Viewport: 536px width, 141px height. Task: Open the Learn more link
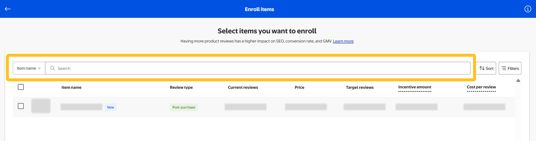click(x=343, y=41)
